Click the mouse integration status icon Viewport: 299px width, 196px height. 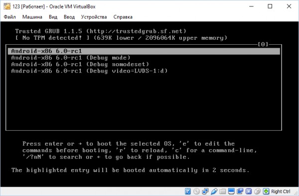258,191
